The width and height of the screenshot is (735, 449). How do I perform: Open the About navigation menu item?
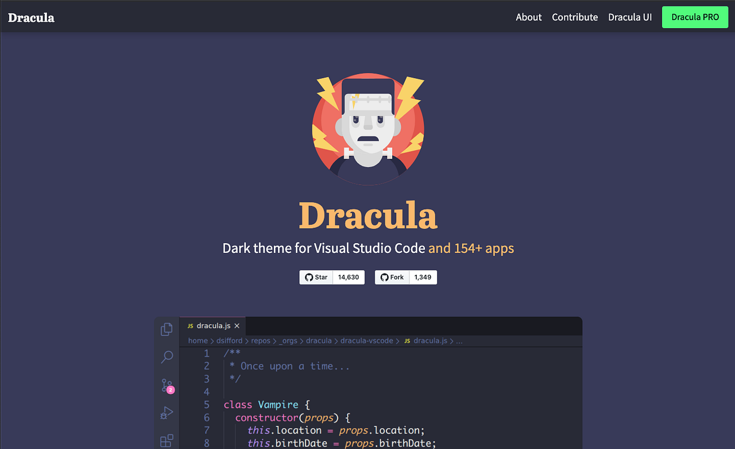[528, 17]
